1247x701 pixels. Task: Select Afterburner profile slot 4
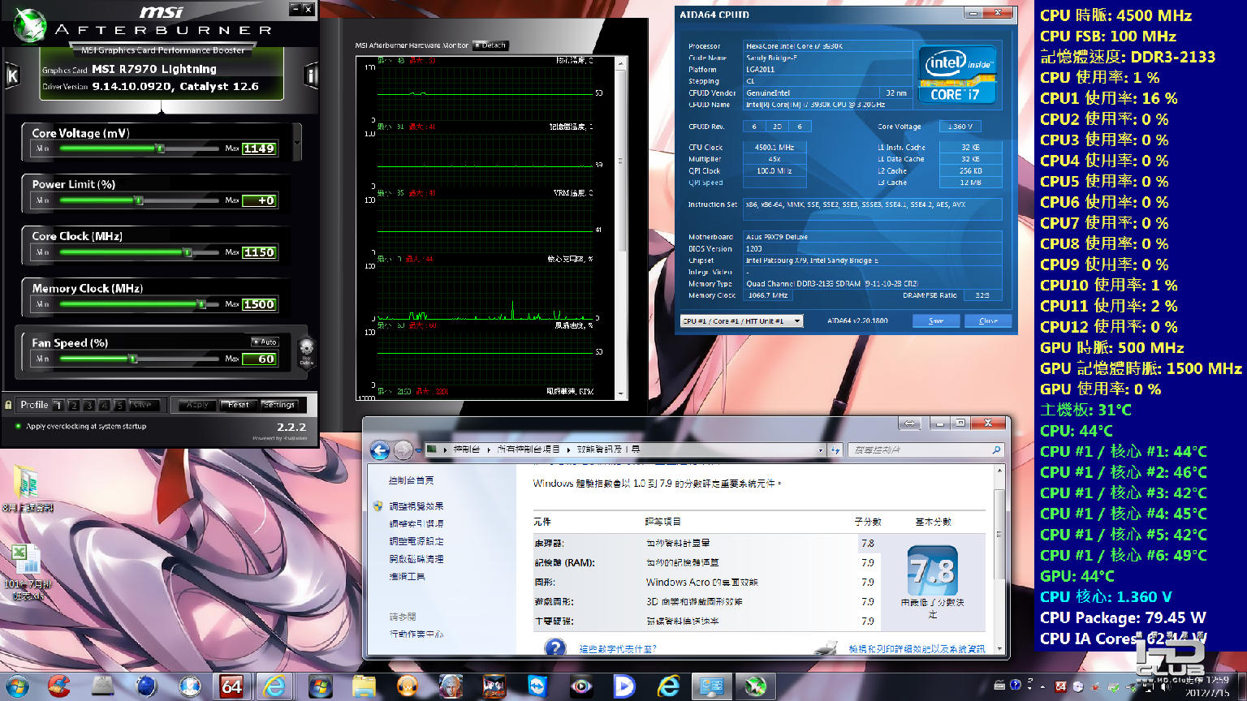[x=104, y=405]
